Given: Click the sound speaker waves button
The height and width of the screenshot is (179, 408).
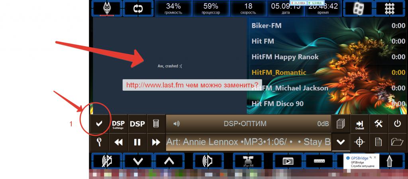Looking at the screenshot, I should 208,161.
